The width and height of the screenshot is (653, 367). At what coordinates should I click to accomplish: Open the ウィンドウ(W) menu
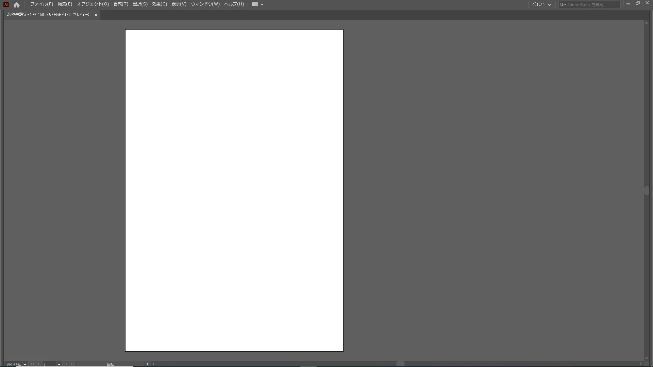205,4
